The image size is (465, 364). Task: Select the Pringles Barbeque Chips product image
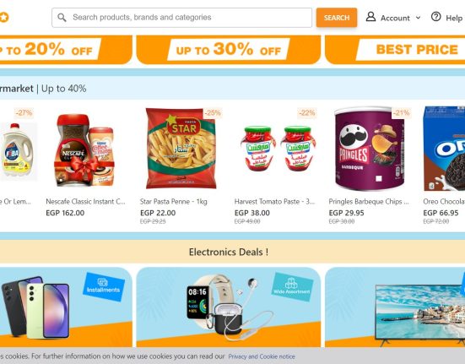369,149
